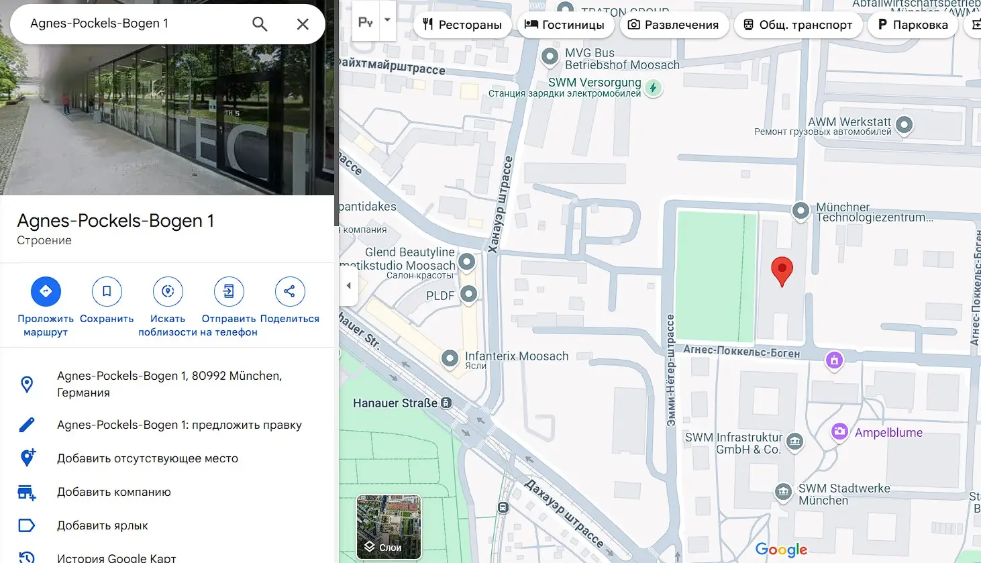Image resolution: width=981 pixels, height=563 pixels.
Task: Click the purple Ampelblume POI icon
Action: tap(839, 432)
